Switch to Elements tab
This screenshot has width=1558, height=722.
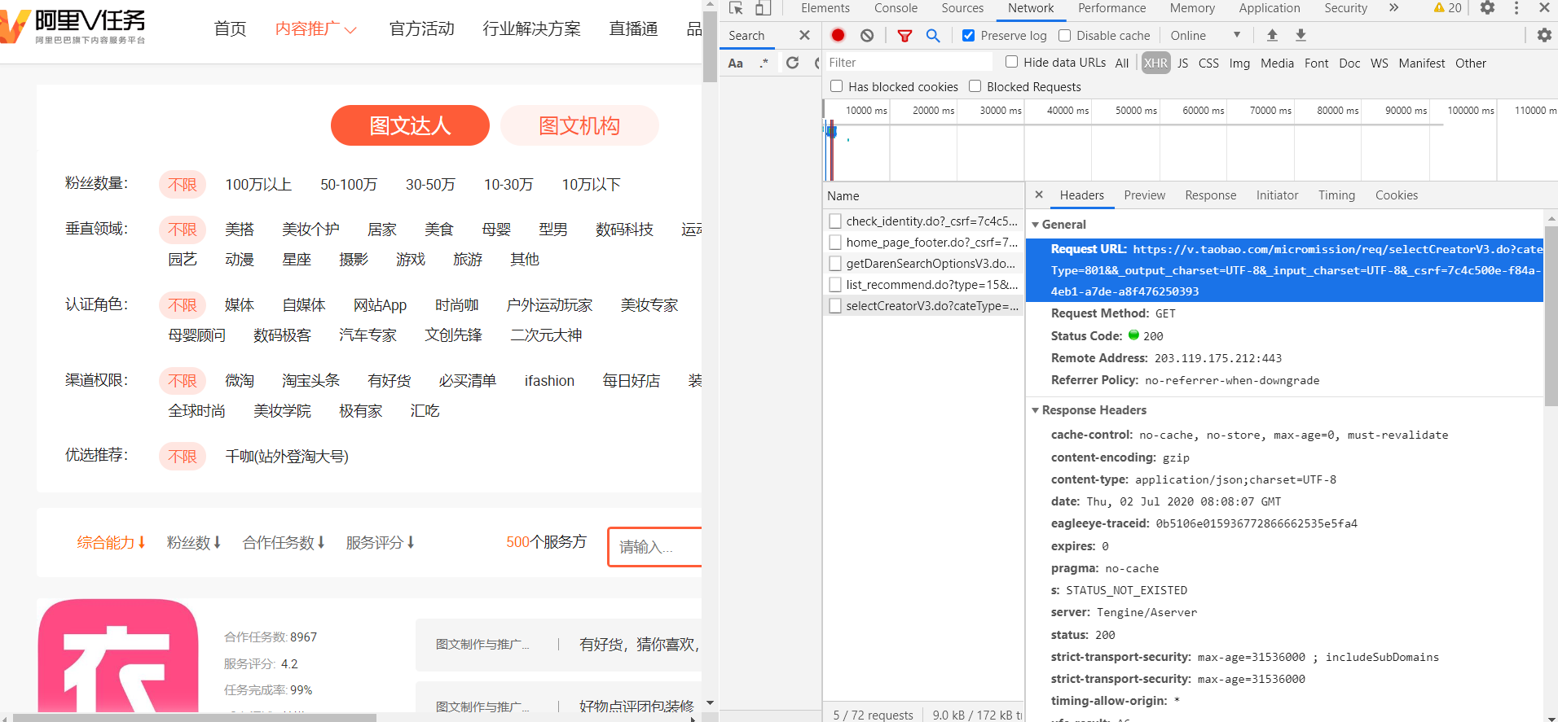[x=825, y=8]
